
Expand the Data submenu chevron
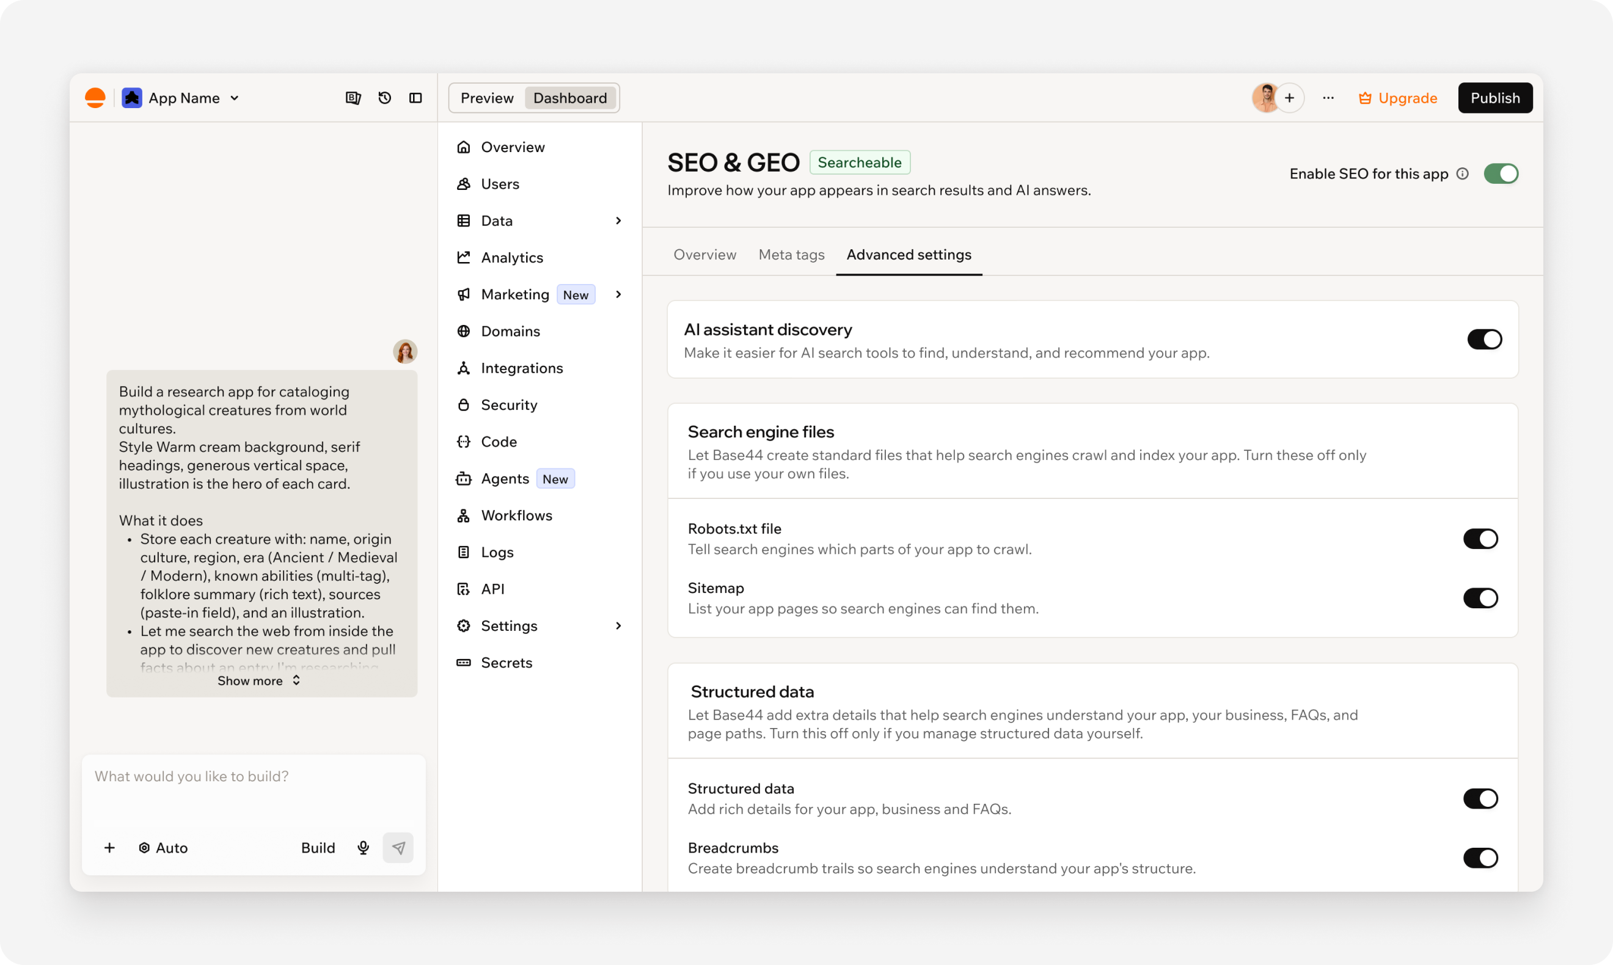618,221
